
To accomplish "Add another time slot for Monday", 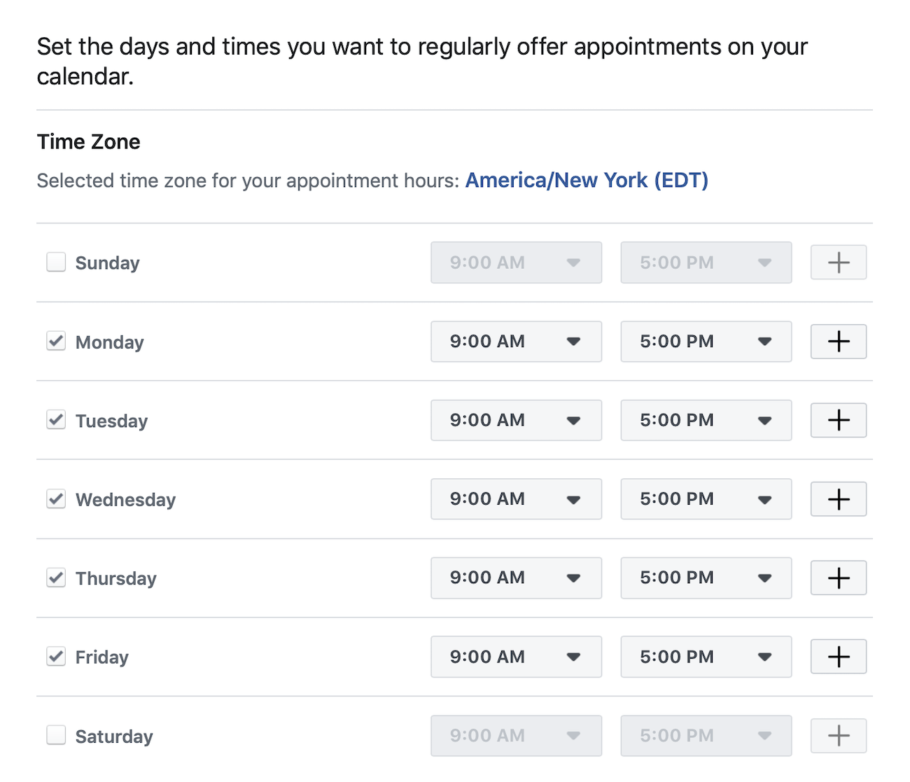I will (839, 342).
